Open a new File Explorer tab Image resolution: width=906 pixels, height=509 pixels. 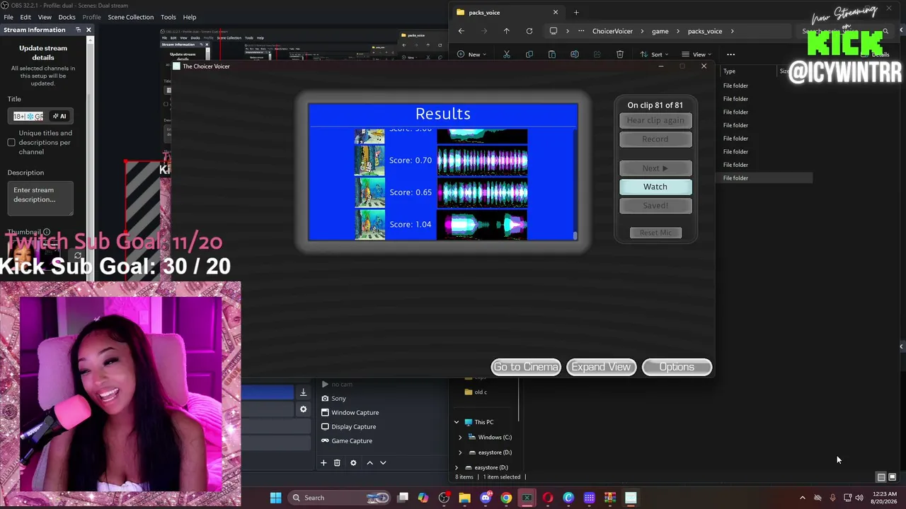[576, 12]
